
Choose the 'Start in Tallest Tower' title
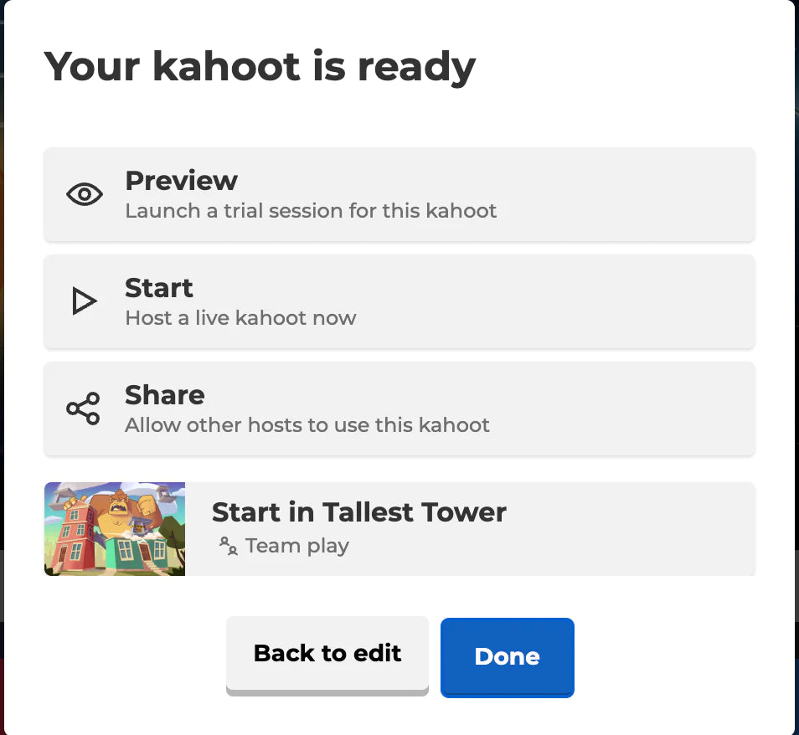click(x=358, y=512)
